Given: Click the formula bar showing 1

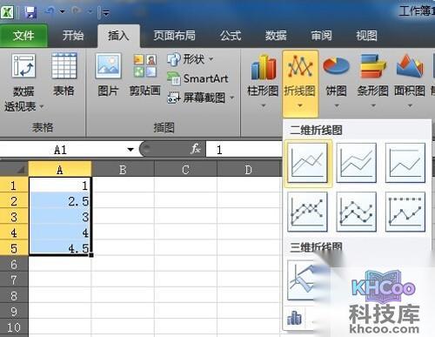Looking at the screenshot, I should (244, 150).
